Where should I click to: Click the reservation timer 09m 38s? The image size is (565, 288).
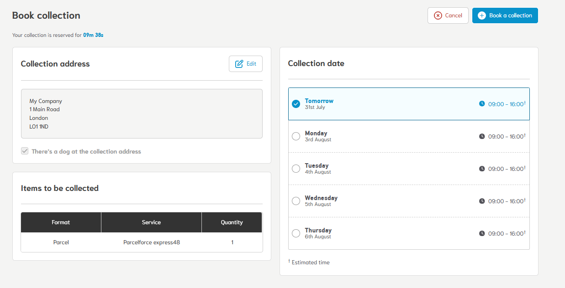click(x=93, y=35)
